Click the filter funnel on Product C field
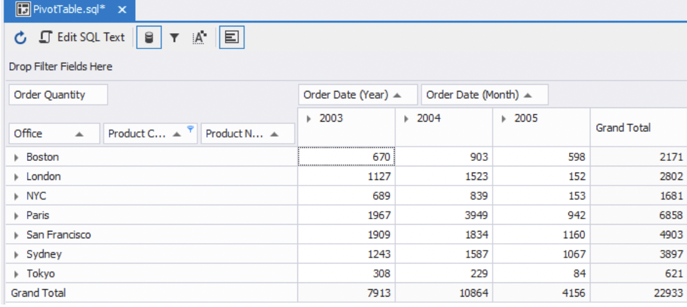This screenshot has height=307, width=687. (190, 128)
